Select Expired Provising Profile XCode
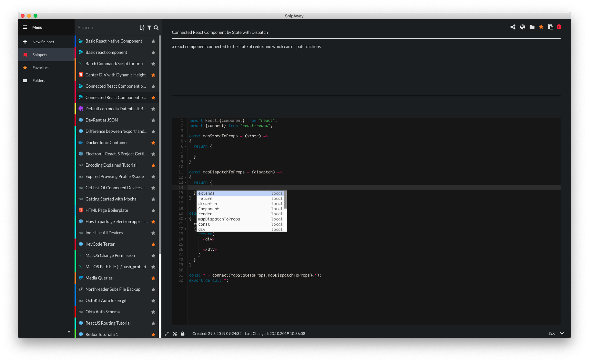This screenshot has width=589, height=362. pos(117,177)
